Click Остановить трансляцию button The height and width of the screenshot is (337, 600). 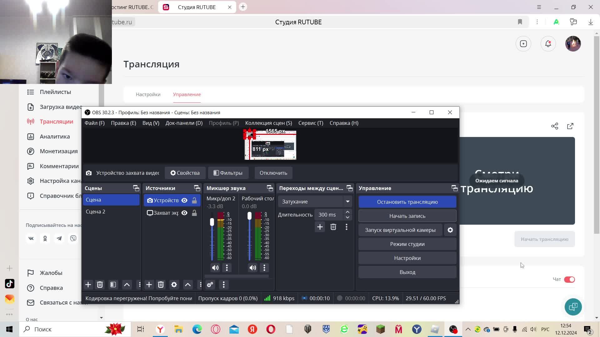(407, 202)
